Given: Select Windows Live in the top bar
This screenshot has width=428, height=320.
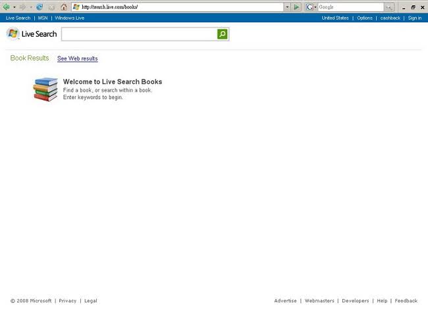Looking at the screenshot, I should point(70,18).
